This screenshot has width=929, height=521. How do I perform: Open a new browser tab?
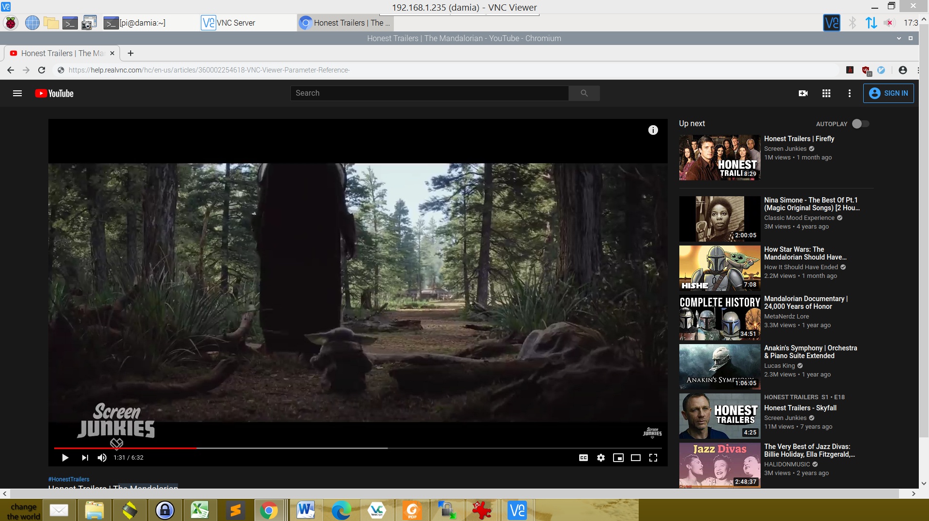click(131, 53)
